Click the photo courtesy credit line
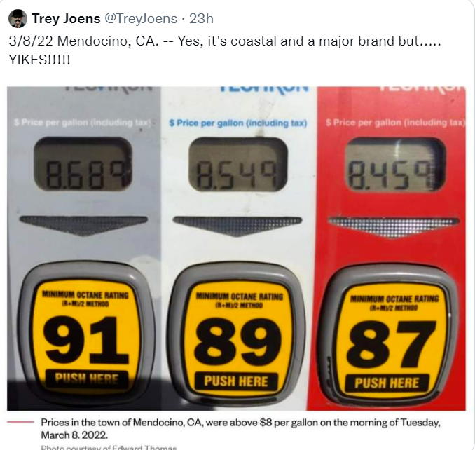This screenshot has height=450, width=475. 109,447
